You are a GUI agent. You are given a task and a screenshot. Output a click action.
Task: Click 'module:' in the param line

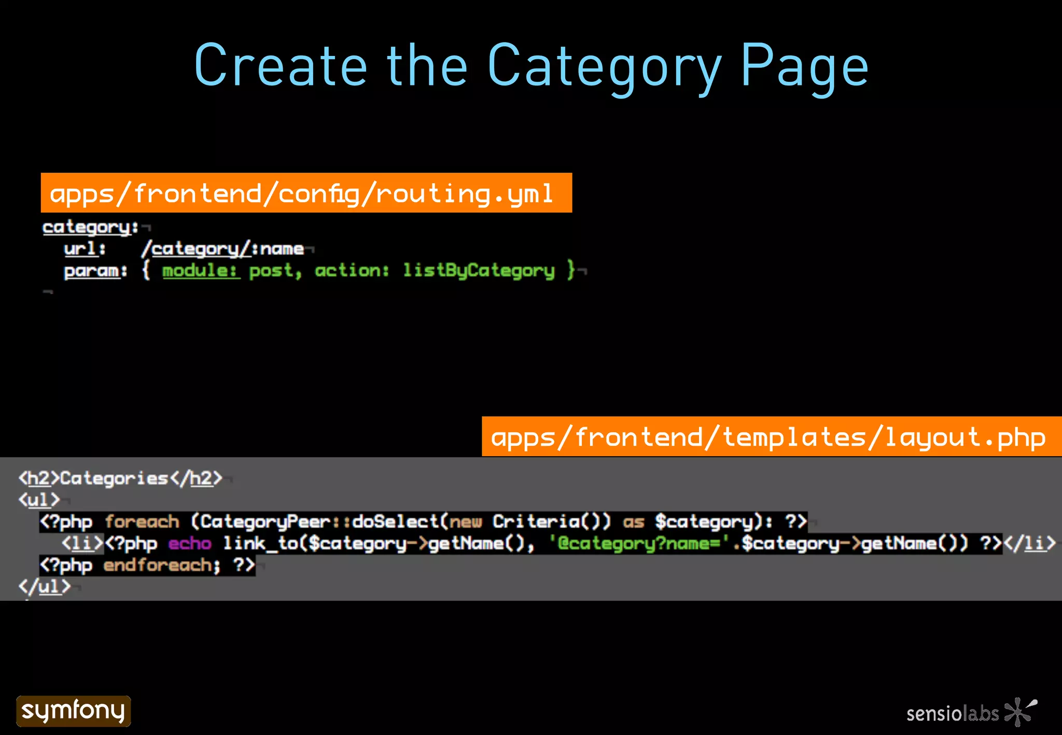tap(201, 271)
